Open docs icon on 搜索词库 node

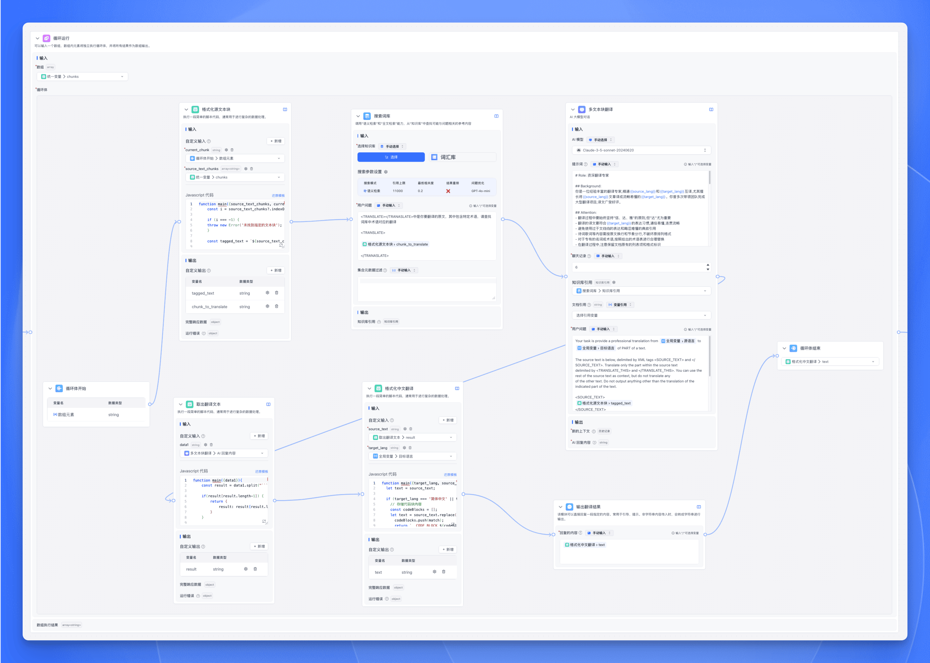coord(497,116)
